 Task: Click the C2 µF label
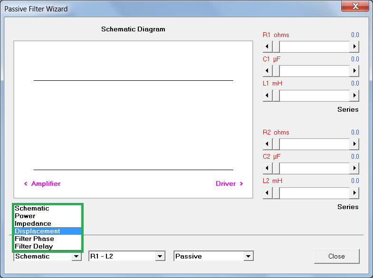[272, 157]
